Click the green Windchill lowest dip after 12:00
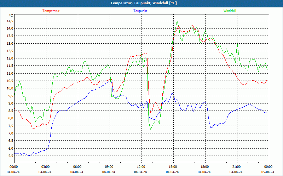Viewport: 283px width, 176px height. click(x=151, y=129)
